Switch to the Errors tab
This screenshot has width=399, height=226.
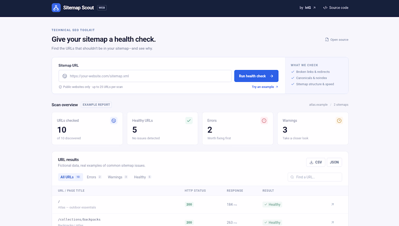[94, 177]
